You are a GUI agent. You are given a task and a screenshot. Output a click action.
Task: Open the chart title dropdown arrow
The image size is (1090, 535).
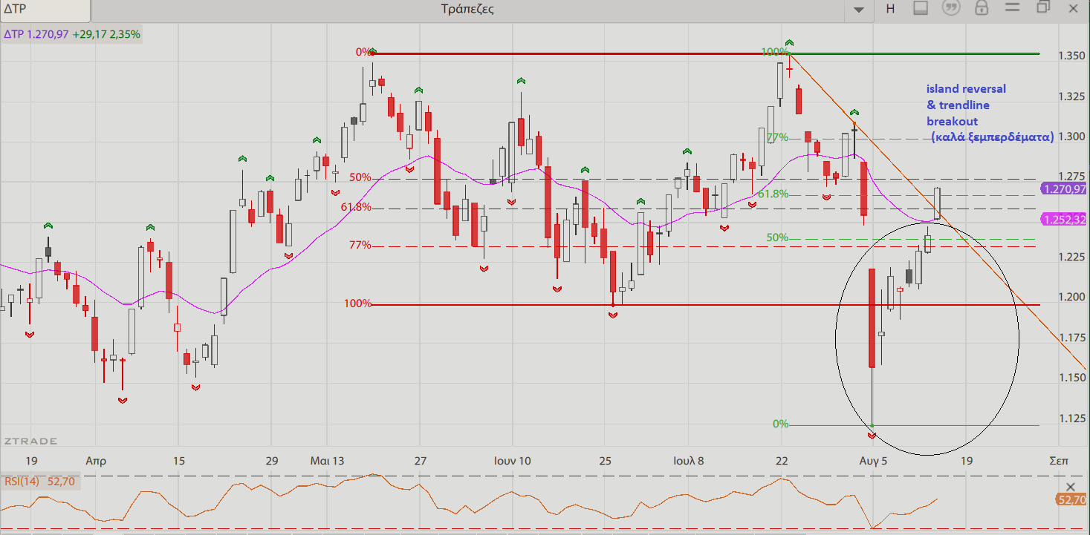click(x=859, y=10)
